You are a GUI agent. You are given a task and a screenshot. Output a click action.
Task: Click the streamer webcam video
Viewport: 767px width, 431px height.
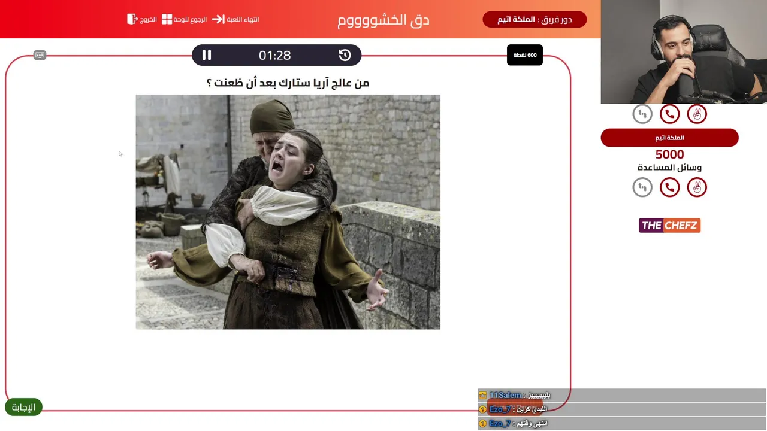[x=684, y=51]
